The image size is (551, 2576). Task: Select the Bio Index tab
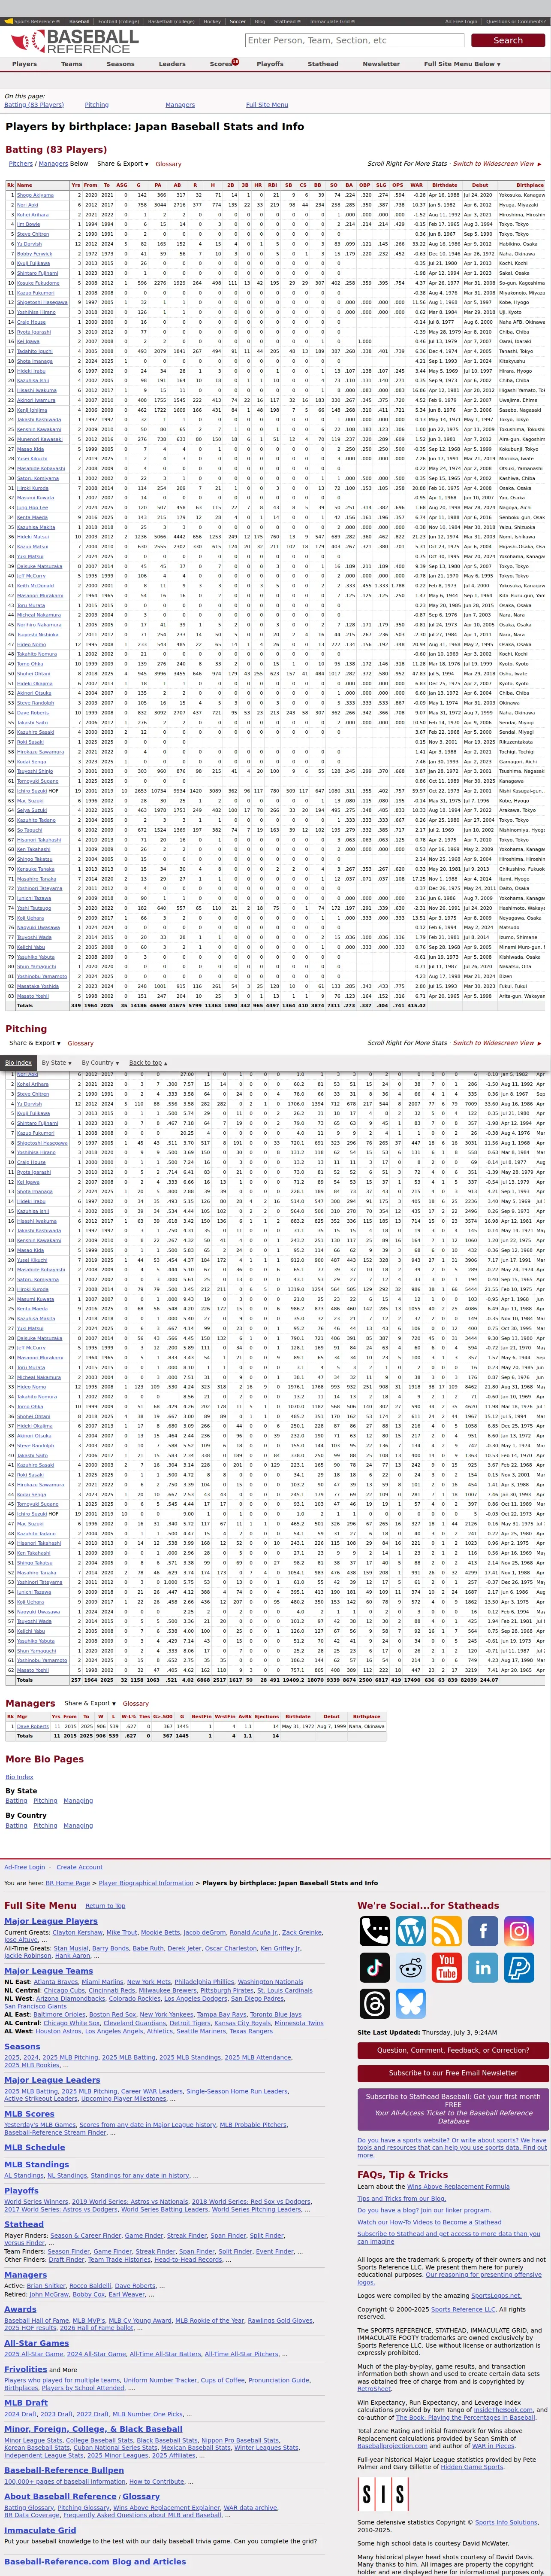pos(18,1063)
